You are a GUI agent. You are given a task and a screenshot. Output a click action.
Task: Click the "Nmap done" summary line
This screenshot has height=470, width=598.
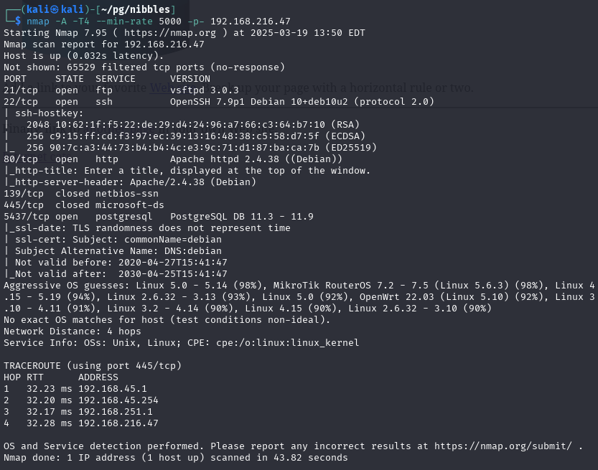[175, 457]
